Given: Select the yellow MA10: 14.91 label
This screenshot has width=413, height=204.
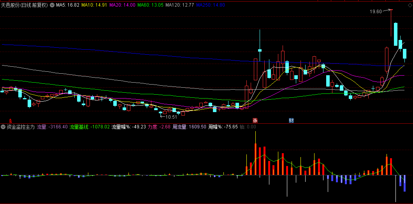Looking at the screenshot, I should point(94,5).
